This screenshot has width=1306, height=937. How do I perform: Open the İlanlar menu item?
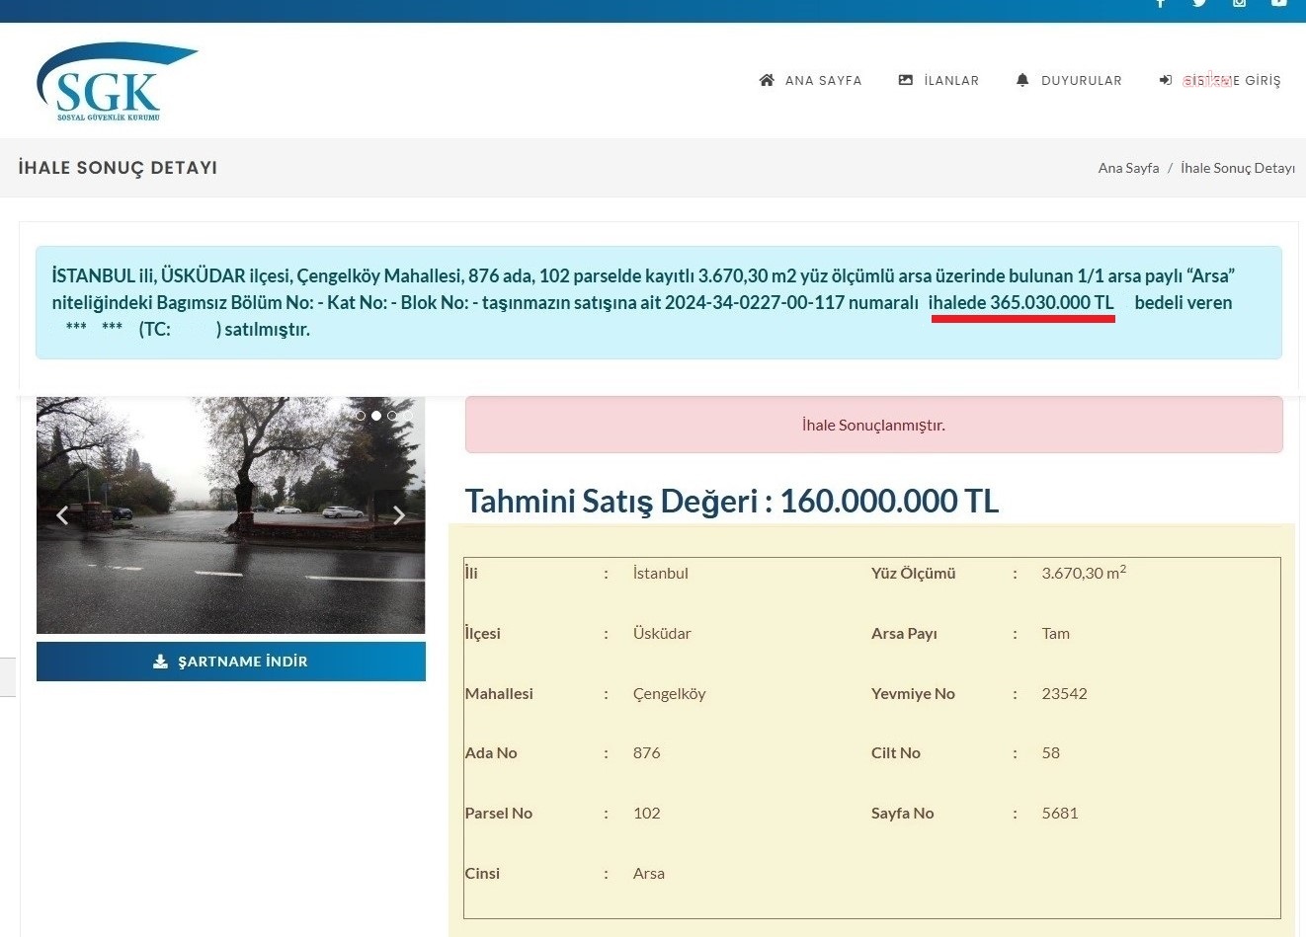939,80
